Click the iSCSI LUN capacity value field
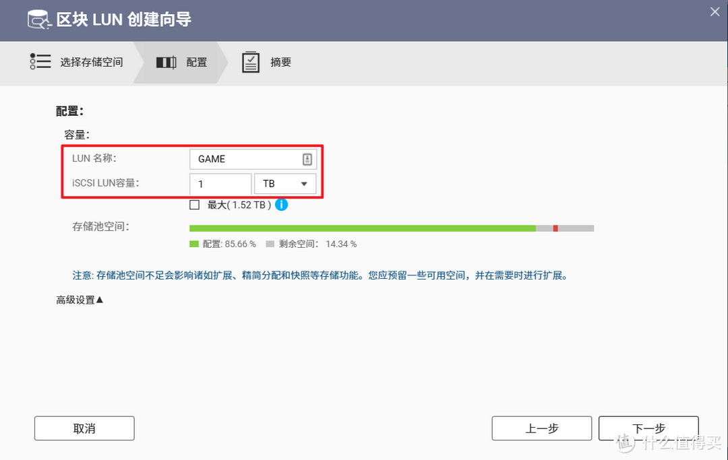The height and width of the screenshot is (460, 728). coord(220,183)
